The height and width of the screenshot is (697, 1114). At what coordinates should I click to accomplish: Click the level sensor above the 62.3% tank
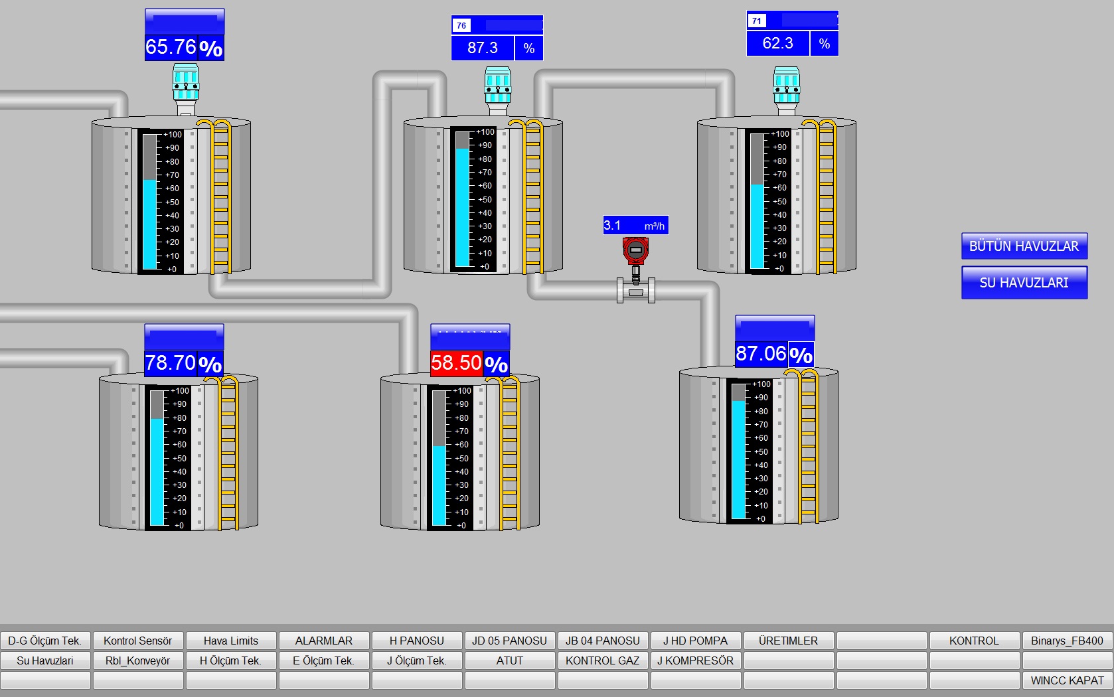[x=786, y=90]
